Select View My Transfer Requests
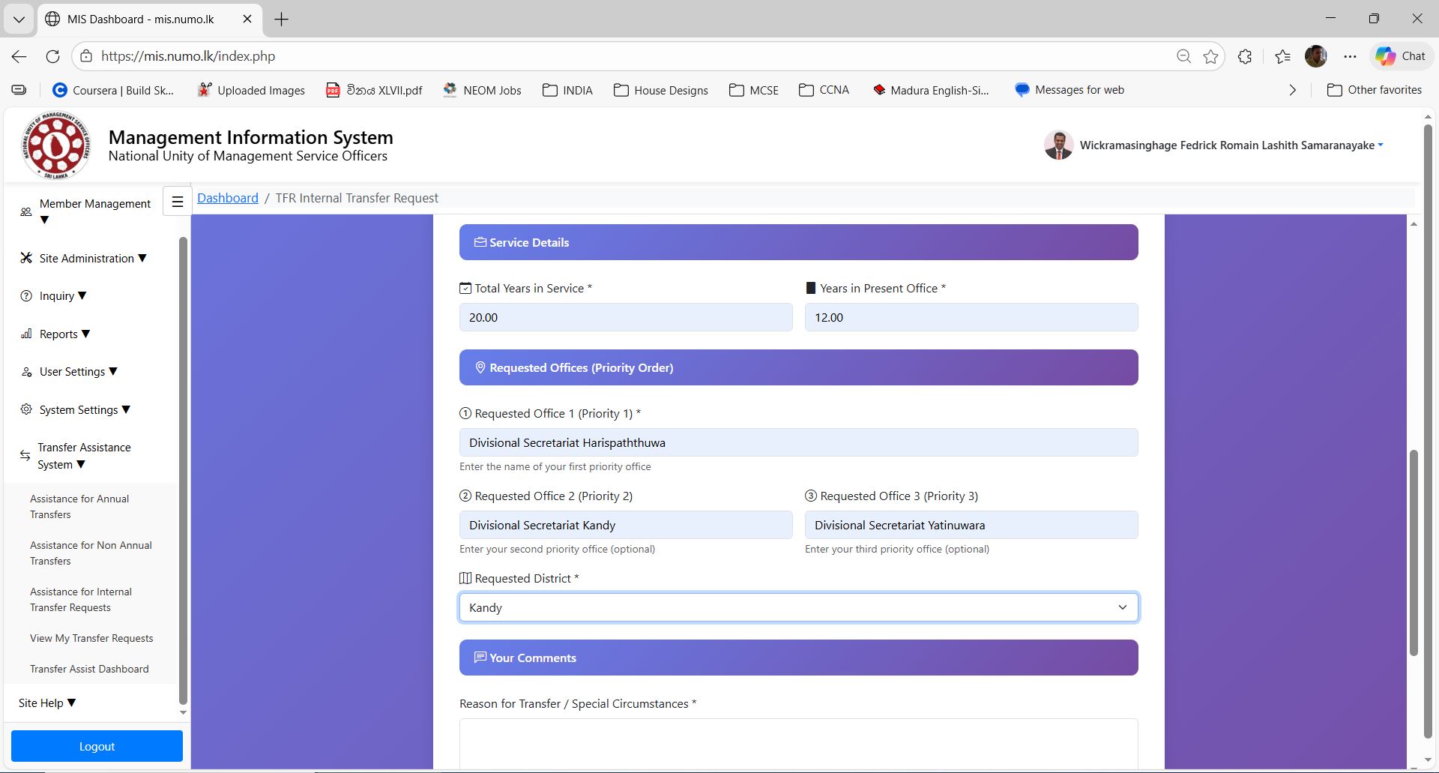1439x773 pixels. (91, 638)
